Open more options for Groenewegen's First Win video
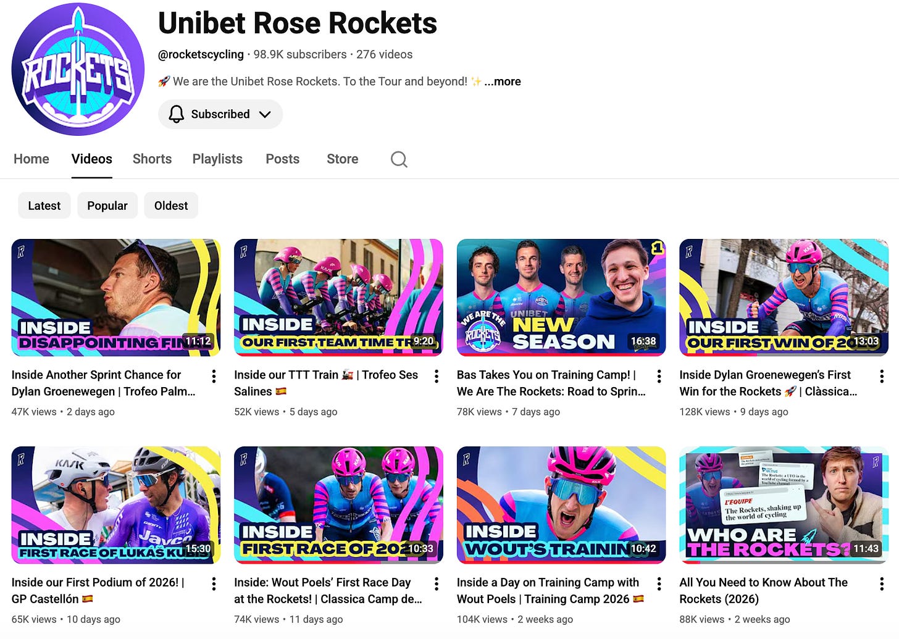This screenshot has height=639, width=899. click(x=881, y=376)
